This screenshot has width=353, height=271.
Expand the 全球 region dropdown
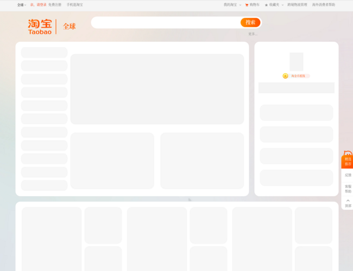point(21,5)
